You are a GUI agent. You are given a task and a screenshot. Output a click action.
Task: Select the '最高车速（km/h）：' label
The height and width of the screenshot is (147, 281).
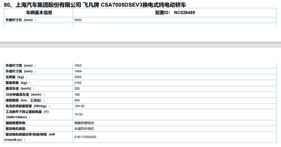point(20,88)
